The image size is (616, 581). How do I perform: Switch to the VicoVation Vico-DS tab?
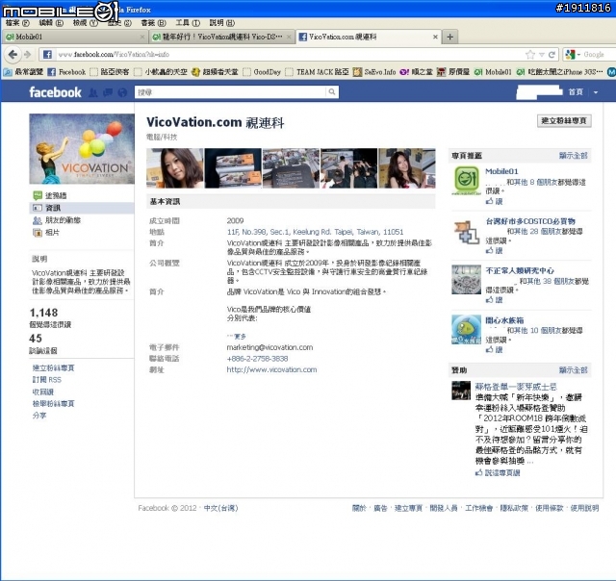pyautogui.click(x=221, y=37)
